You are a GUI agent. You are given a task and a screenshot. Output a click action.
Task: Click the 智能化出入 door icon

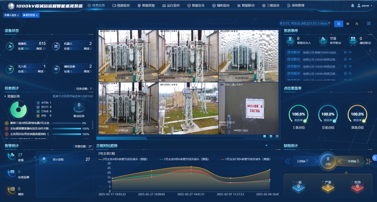point(290,40)
